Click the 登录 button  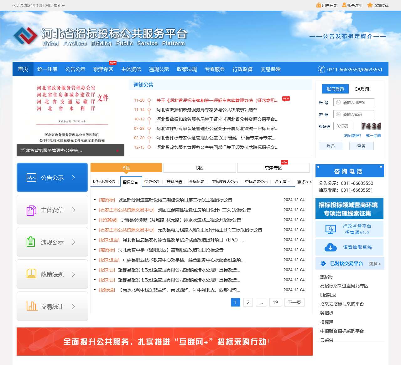[x=331, y=146]
